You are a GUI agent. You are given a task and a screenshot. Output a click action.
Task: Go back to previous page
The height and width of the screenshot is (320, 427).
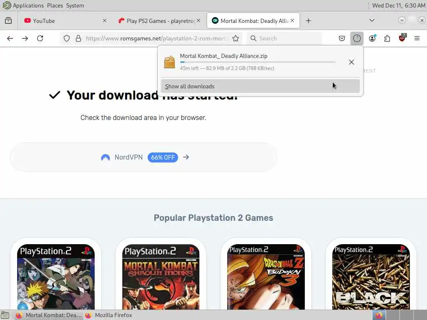10,38
